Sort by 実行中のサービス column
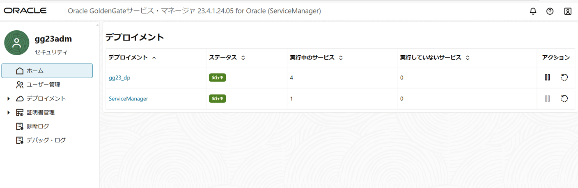 click(x=341, y=58)
